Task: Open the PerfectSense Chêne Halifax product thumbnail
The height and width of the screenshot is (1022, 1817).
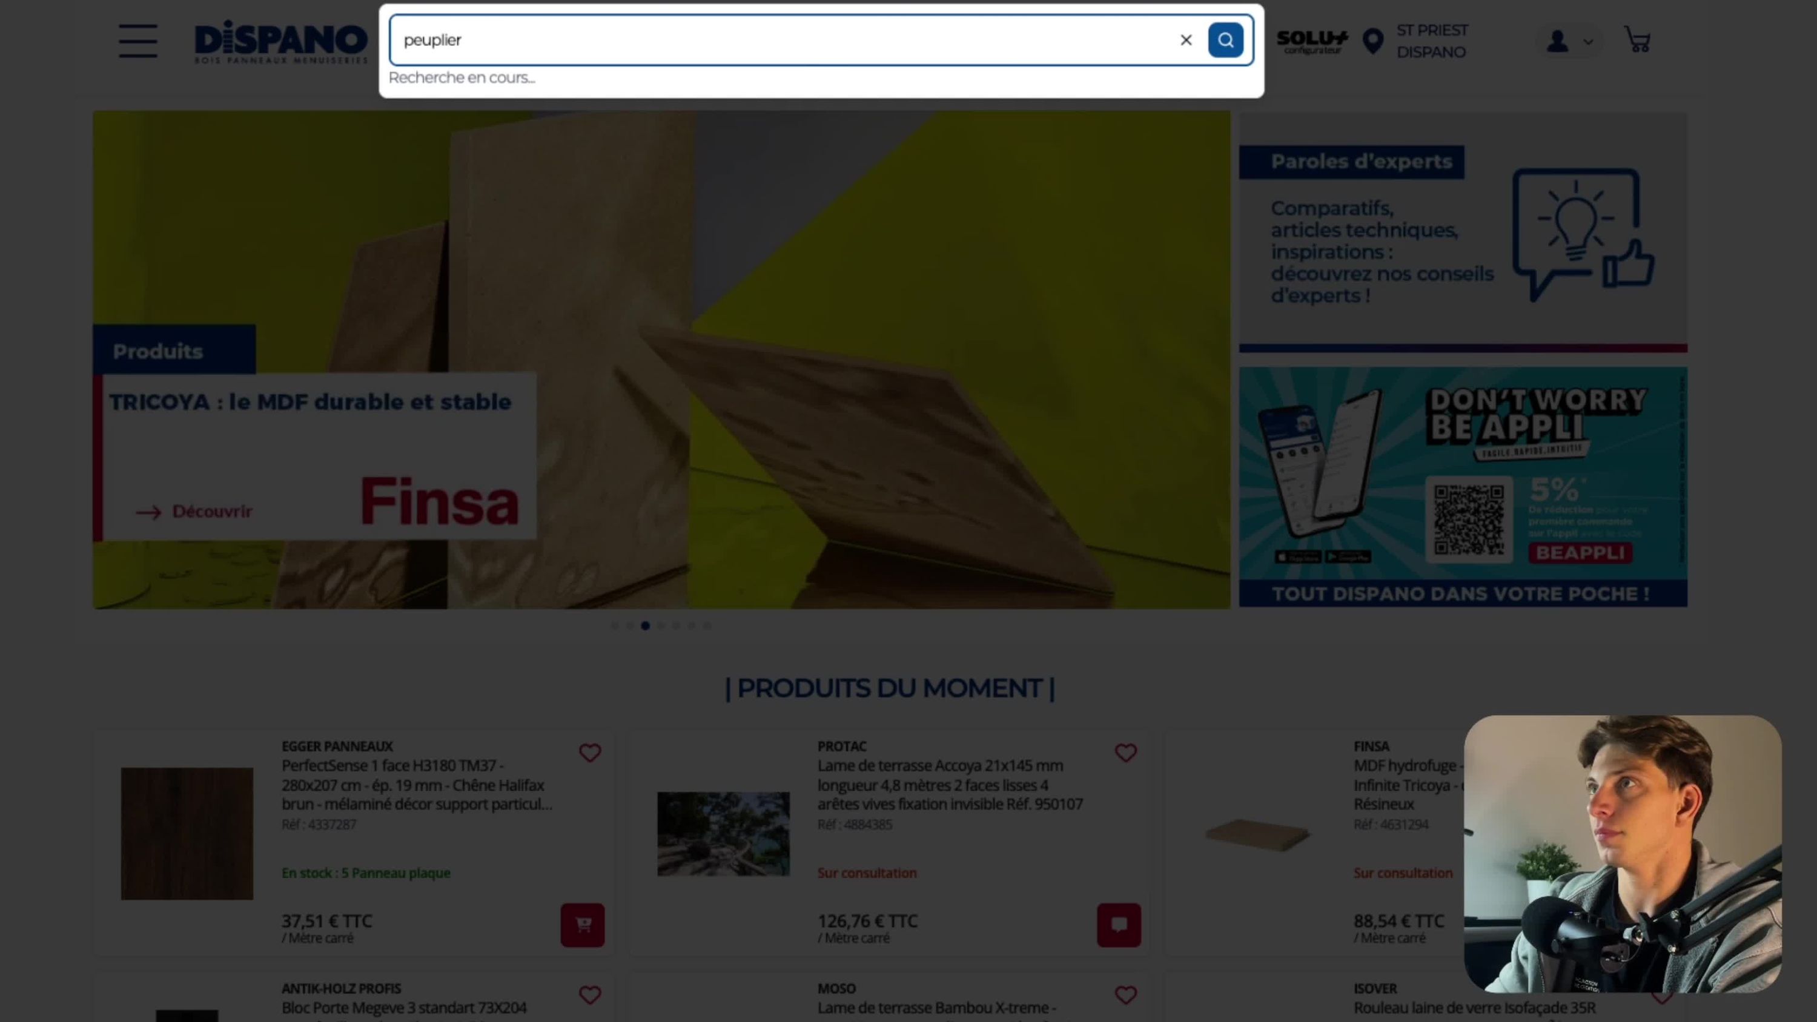Action: pos(187,834)
